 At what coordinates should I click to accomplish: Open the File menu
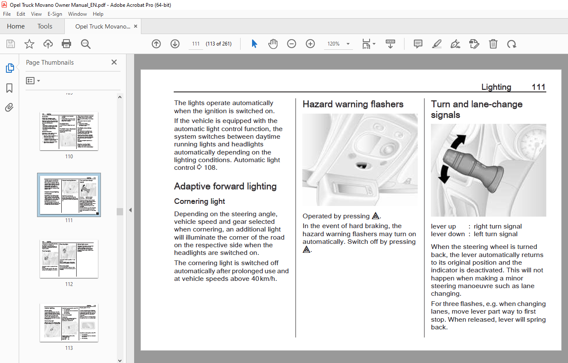point(7,14)
